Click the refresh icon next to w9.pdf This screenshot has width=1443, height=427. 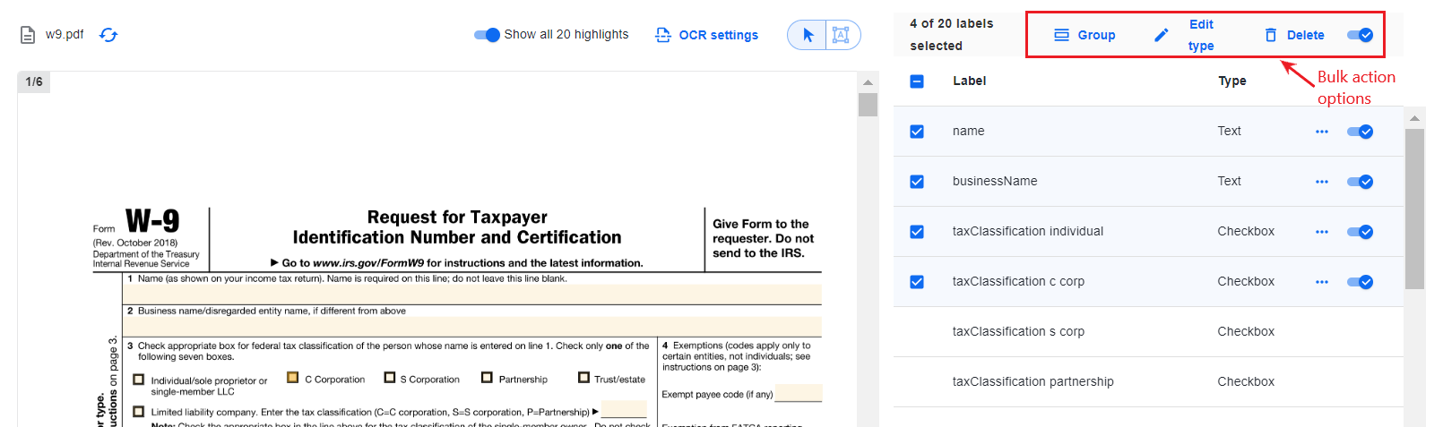108,35
